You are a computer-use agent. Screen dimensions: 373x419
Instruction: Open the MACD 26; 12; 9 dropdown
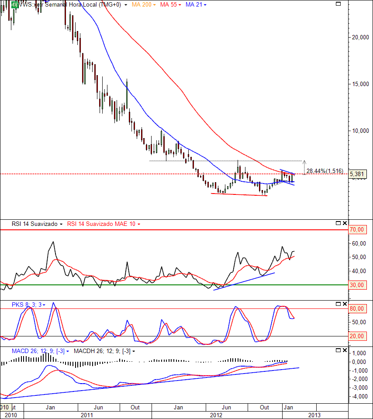[x=68, y=351]
